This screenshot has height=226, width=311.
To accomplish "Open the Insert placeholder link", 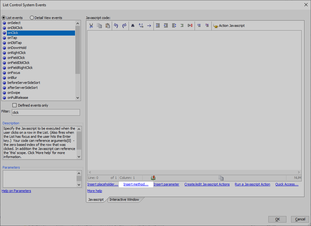I will [103, 184].
